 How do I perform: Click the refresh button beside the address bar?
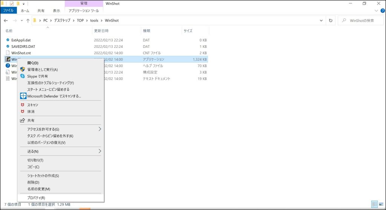[331, 21]
